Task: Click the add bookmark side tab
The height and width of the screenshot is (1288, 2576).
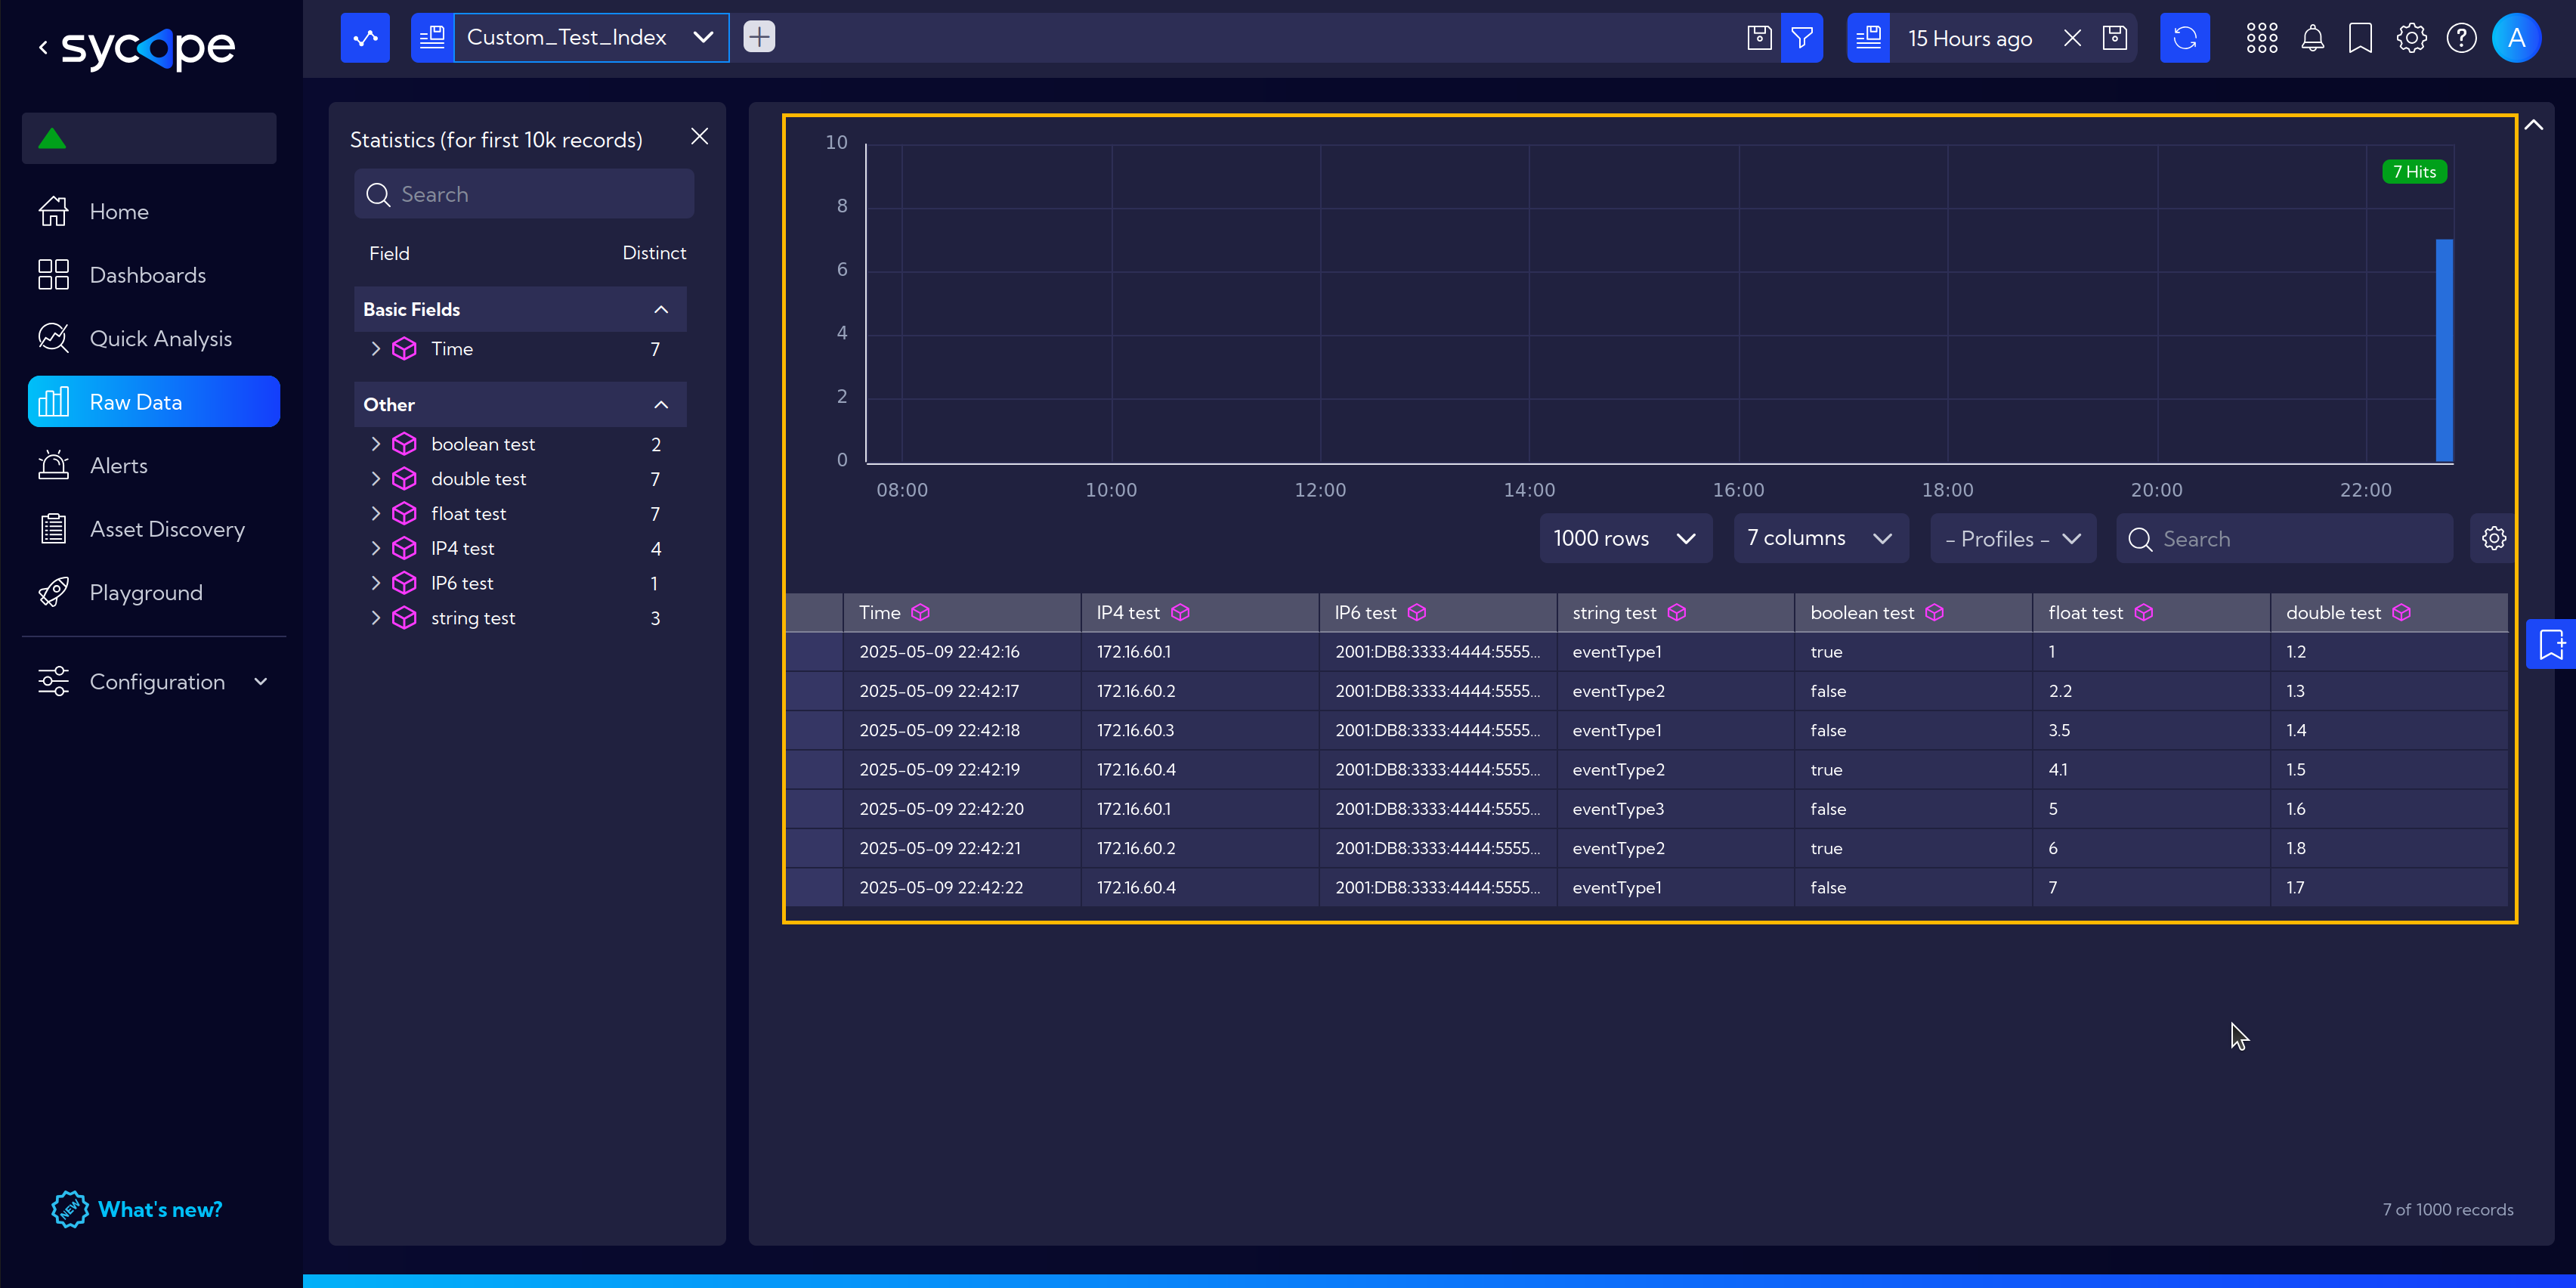Action: (x=2551, y=643)
